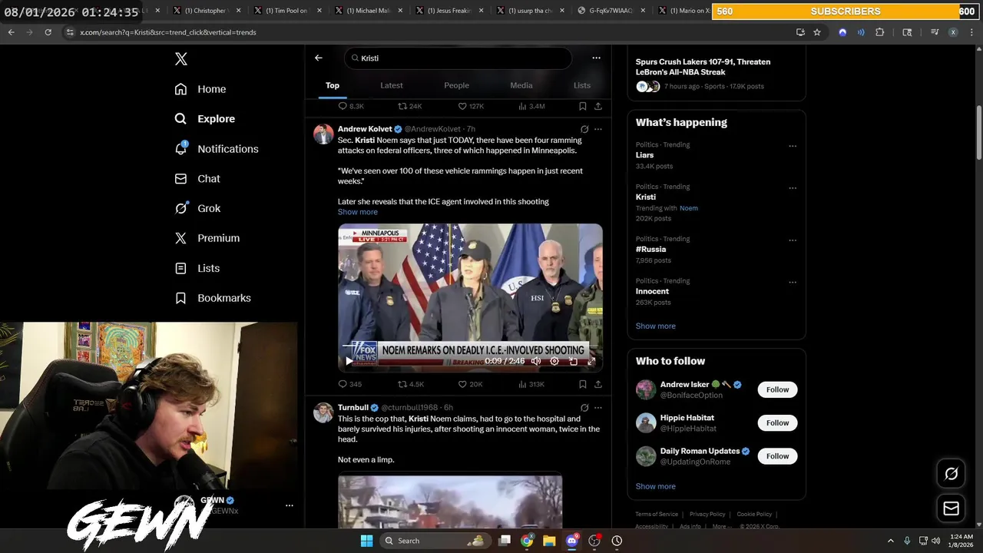
Task: Select the Top search tab
Action: point(333,85)
